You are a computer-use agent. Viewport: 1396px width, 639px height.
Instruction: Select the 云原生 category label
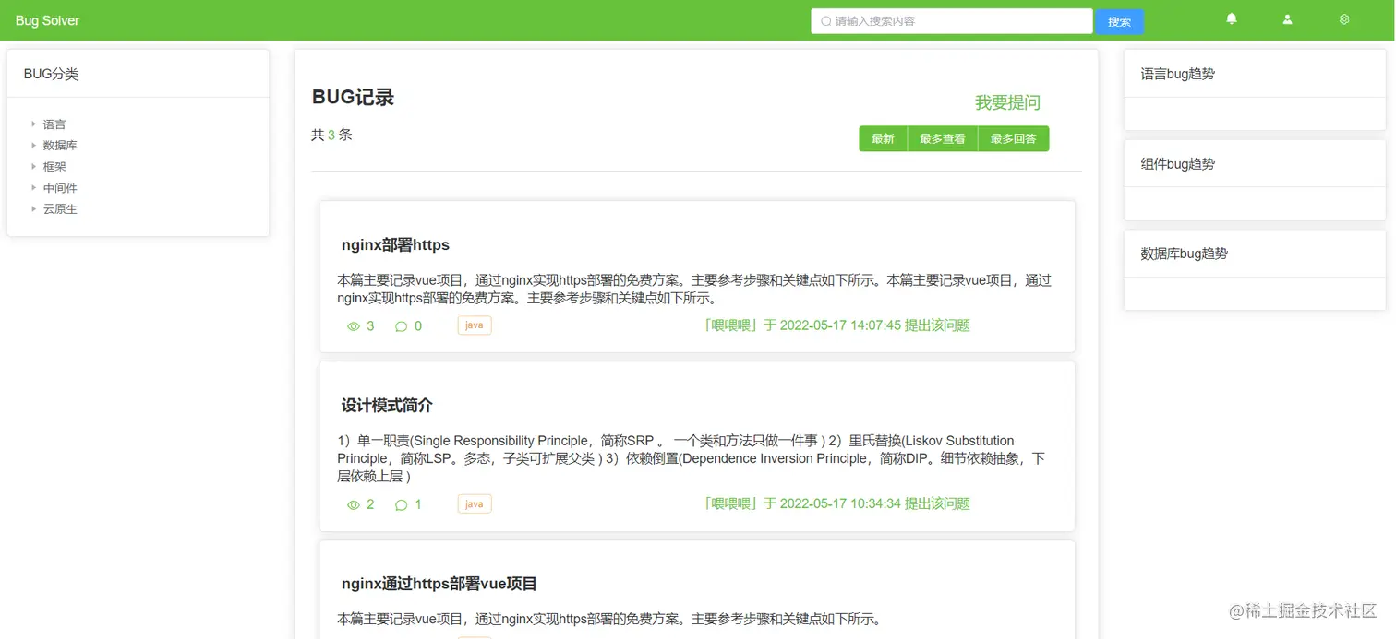point(60,209)
